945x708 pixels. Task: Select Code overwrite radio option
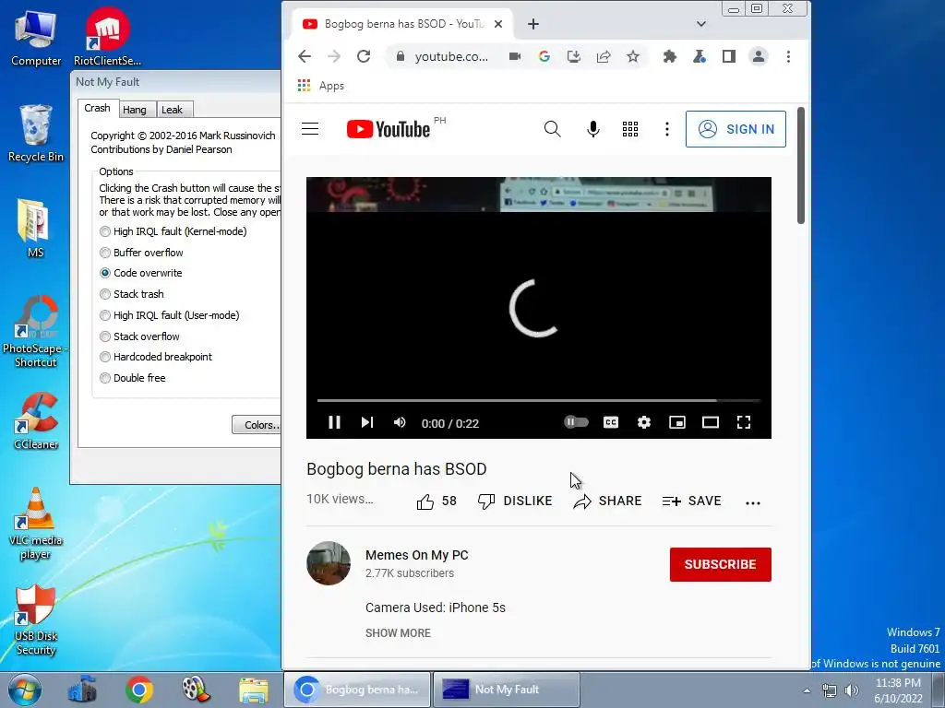(x=141, y=273)
